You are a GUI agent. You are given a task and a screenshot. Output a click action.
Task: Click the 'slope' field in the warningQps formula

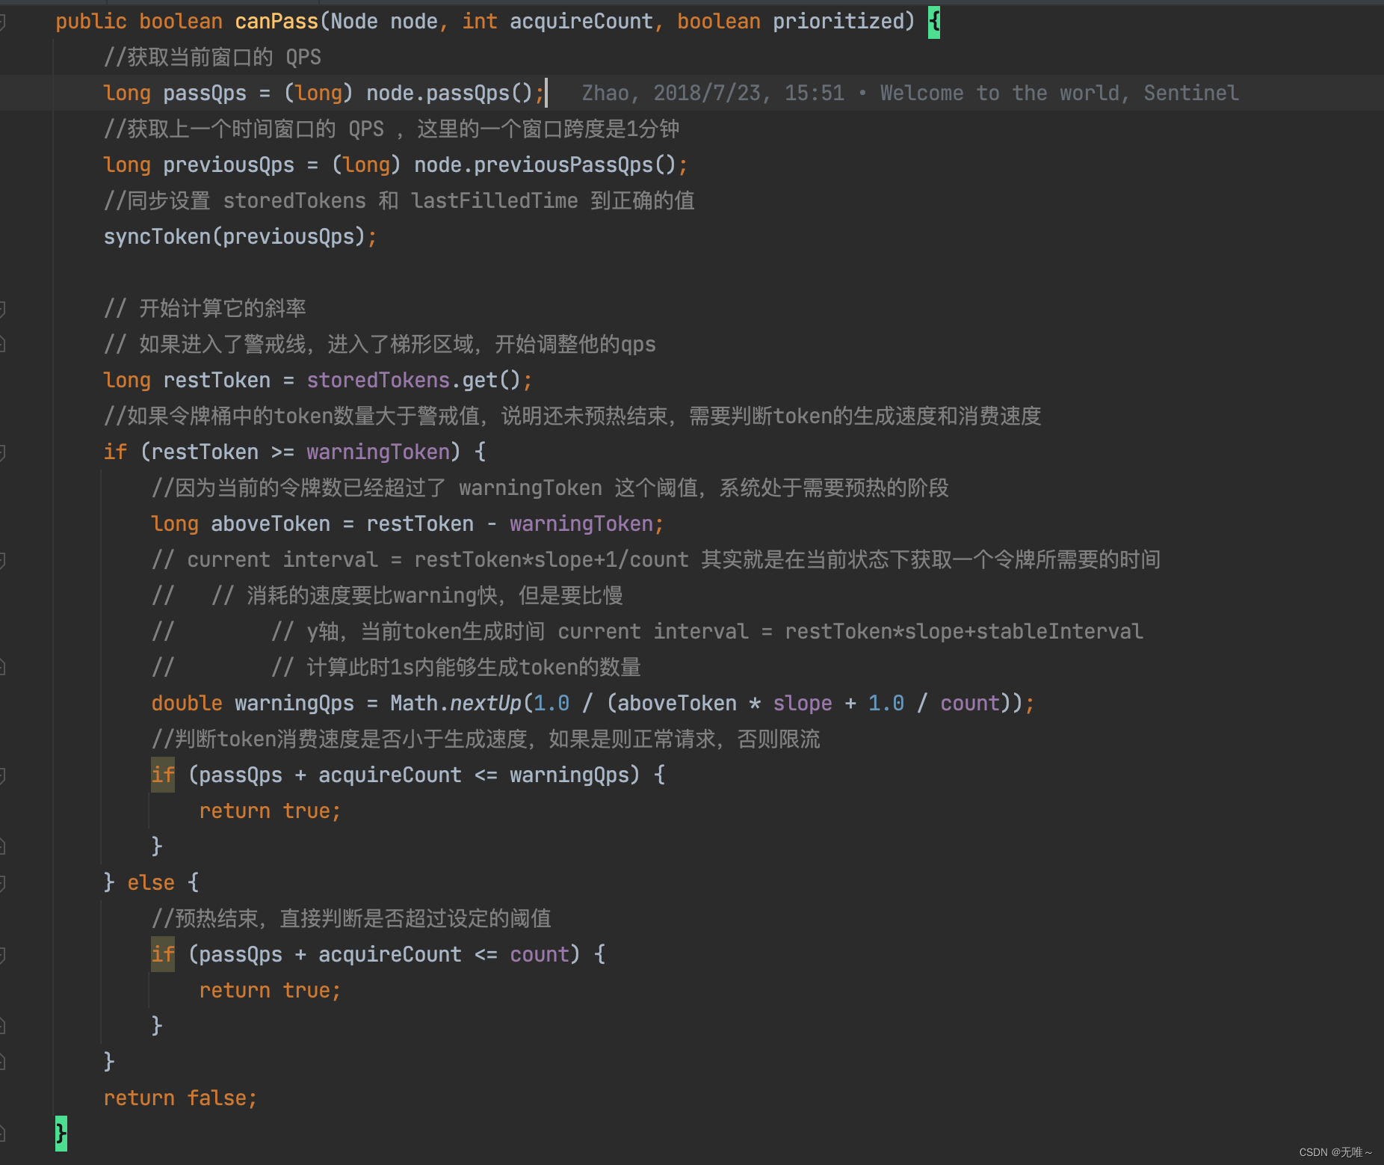(x=803, y=703)
